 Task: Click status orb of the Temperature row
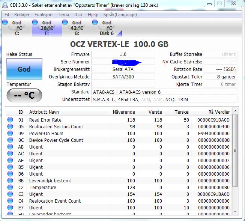[x=10, y=187]
